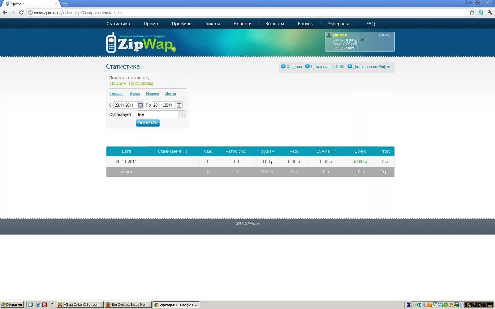495x309 pixels.
Task: Click the 20.11.2011 table row date cell
Action: point(126,162)
